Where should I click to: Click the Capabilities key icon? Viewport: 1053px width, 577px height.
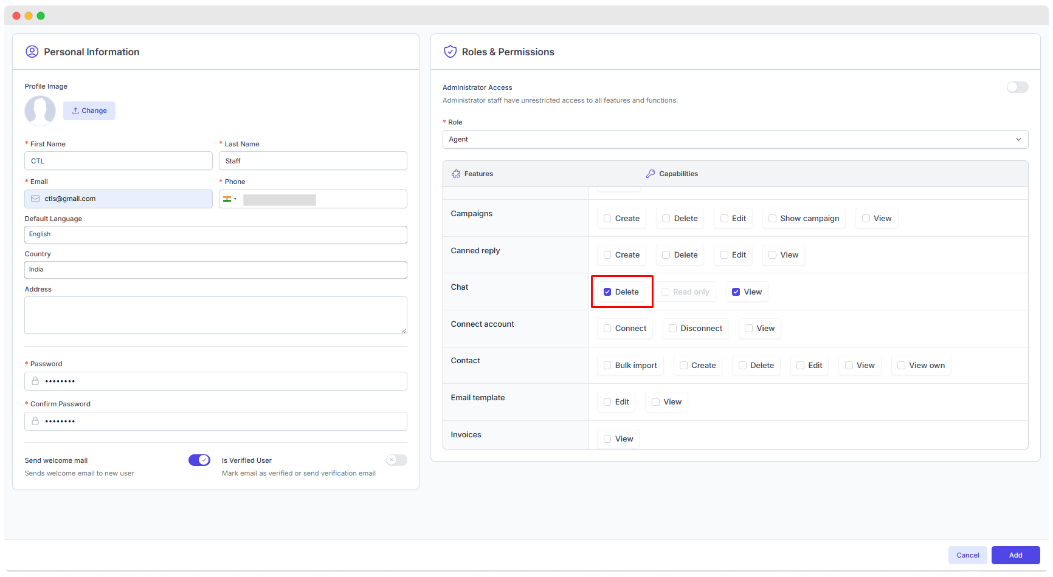point(651,174)
